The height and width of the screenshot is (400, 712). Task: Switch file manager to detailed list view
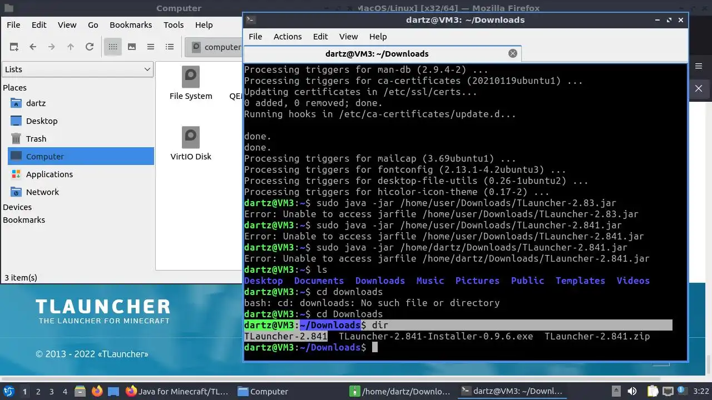pos(170,47)
